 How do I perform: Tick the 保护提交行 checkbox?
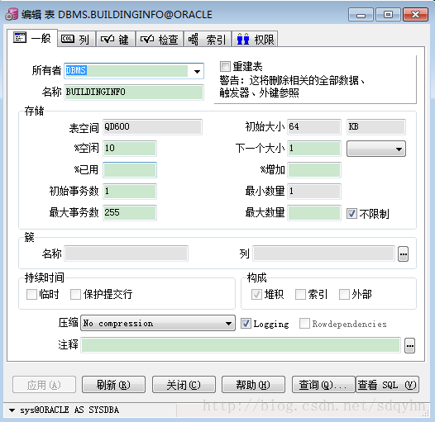75,294
